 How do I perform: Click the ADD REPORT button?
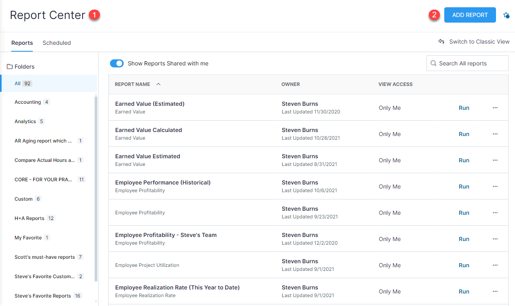pos(470,15)
